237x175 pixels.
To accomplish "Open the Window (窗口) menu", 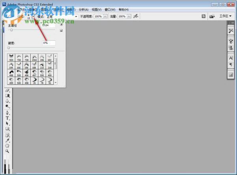I will tap(110, 9).
